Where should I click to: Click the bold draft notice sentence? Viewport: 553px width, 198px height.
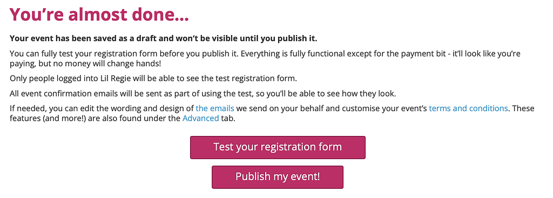(163, 38)
